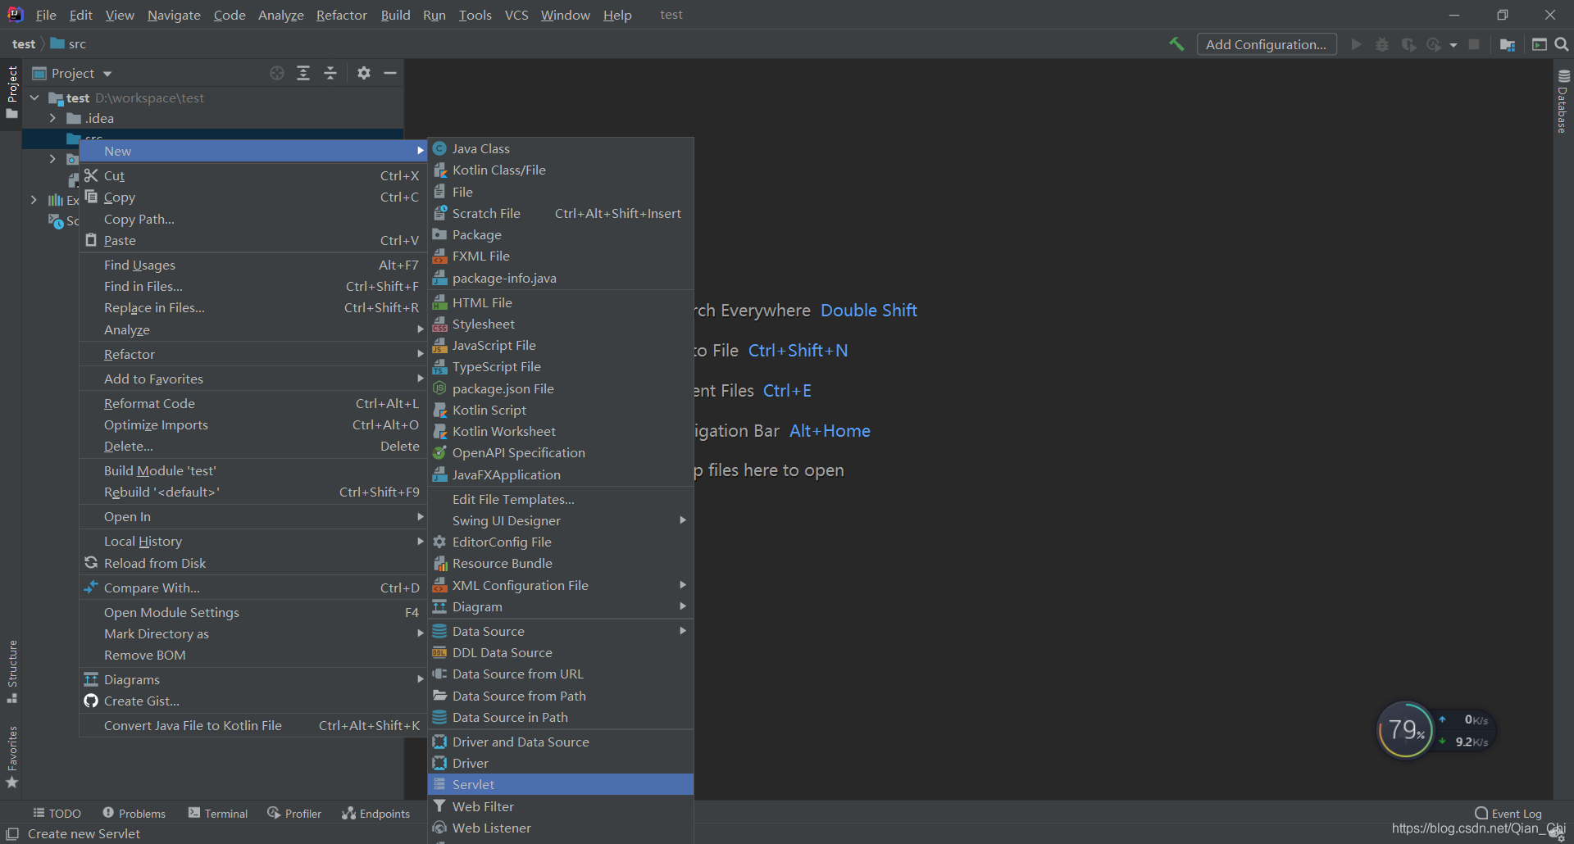
Task: Click the src breadcrumb in navigation bar
Action: pos(69,43)
